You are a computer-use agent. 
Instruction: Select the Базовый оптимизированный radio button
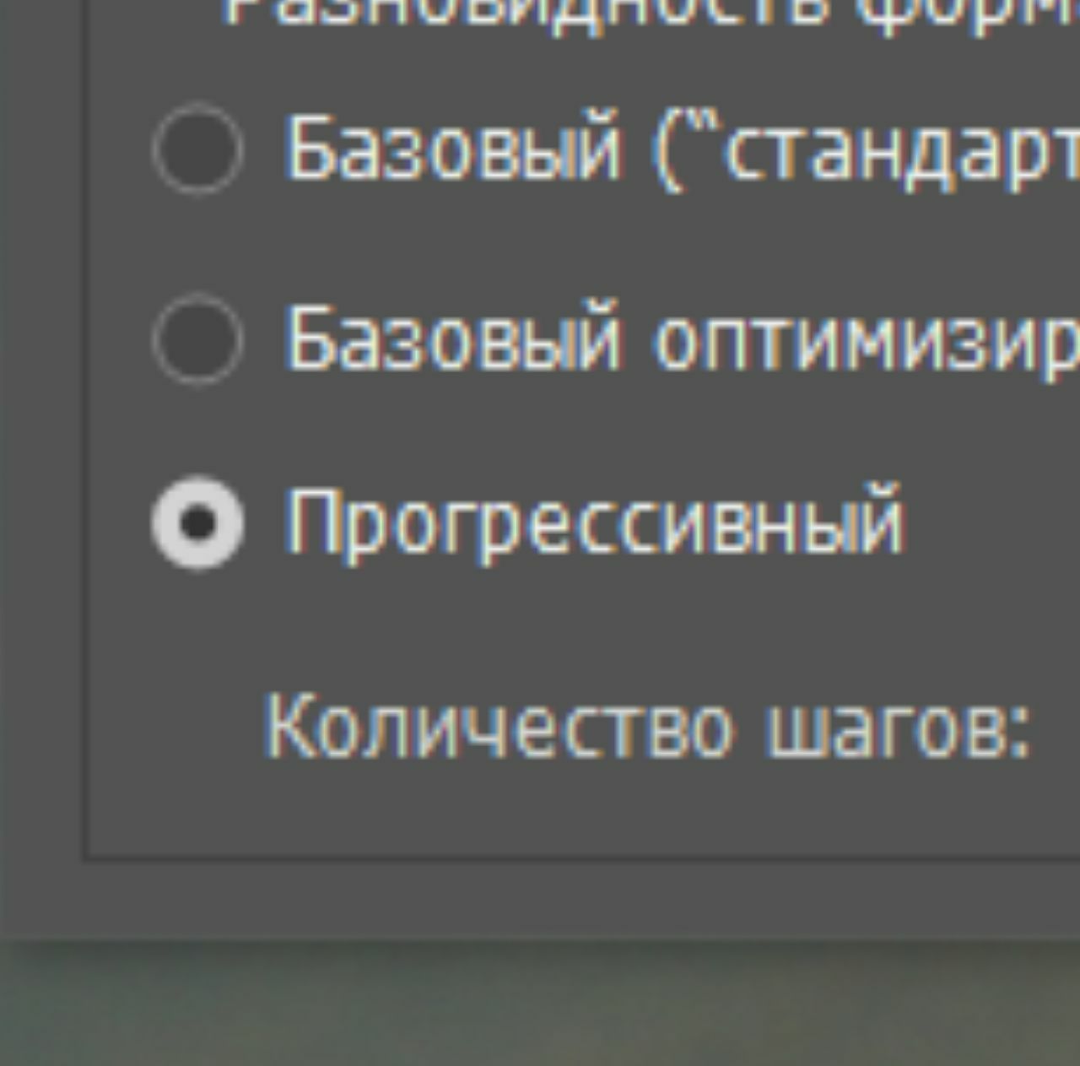click(198, 339)
